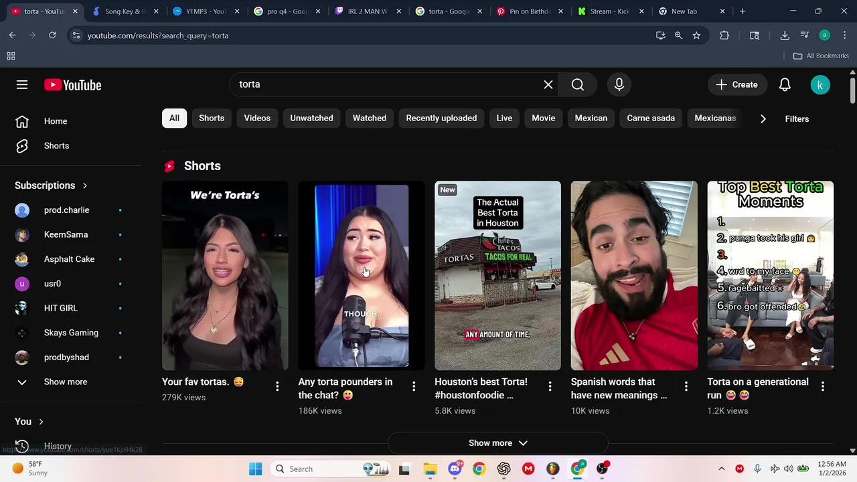This screenshot has width=857, height=482.
Task: Open Discord from the taskbar
Action: [455, 469]
